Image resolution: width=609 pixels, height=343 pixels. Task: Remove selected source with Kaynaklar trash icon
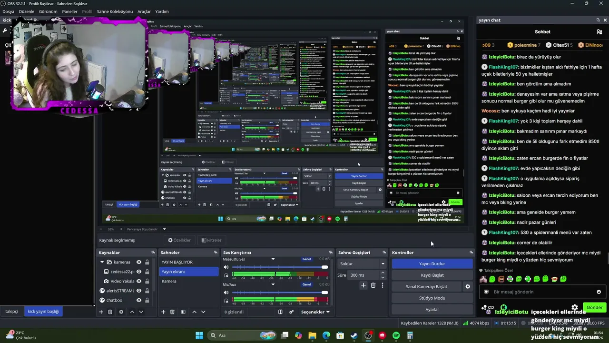(110, 312)
